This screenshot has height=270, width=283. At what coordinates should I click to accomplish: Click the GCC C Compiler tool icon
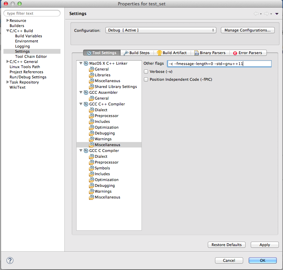click(x=86, y=151)
